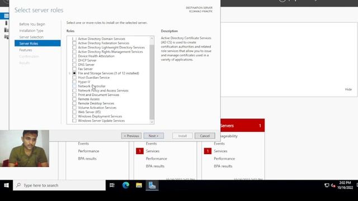Cancel the Add Roles wizard
358x201 pixels.
(x=205, y=136)
